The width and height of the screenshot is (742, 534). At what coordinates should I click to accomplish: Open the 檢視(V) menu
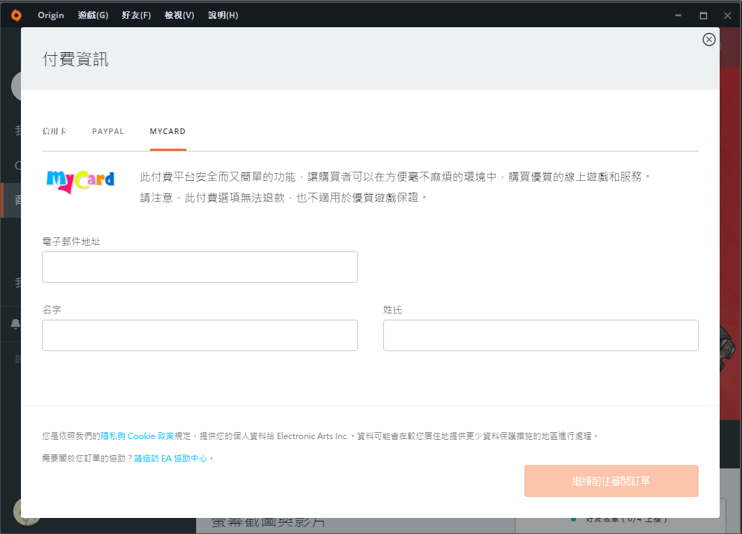pyautogui.click(x=179, y=15)
